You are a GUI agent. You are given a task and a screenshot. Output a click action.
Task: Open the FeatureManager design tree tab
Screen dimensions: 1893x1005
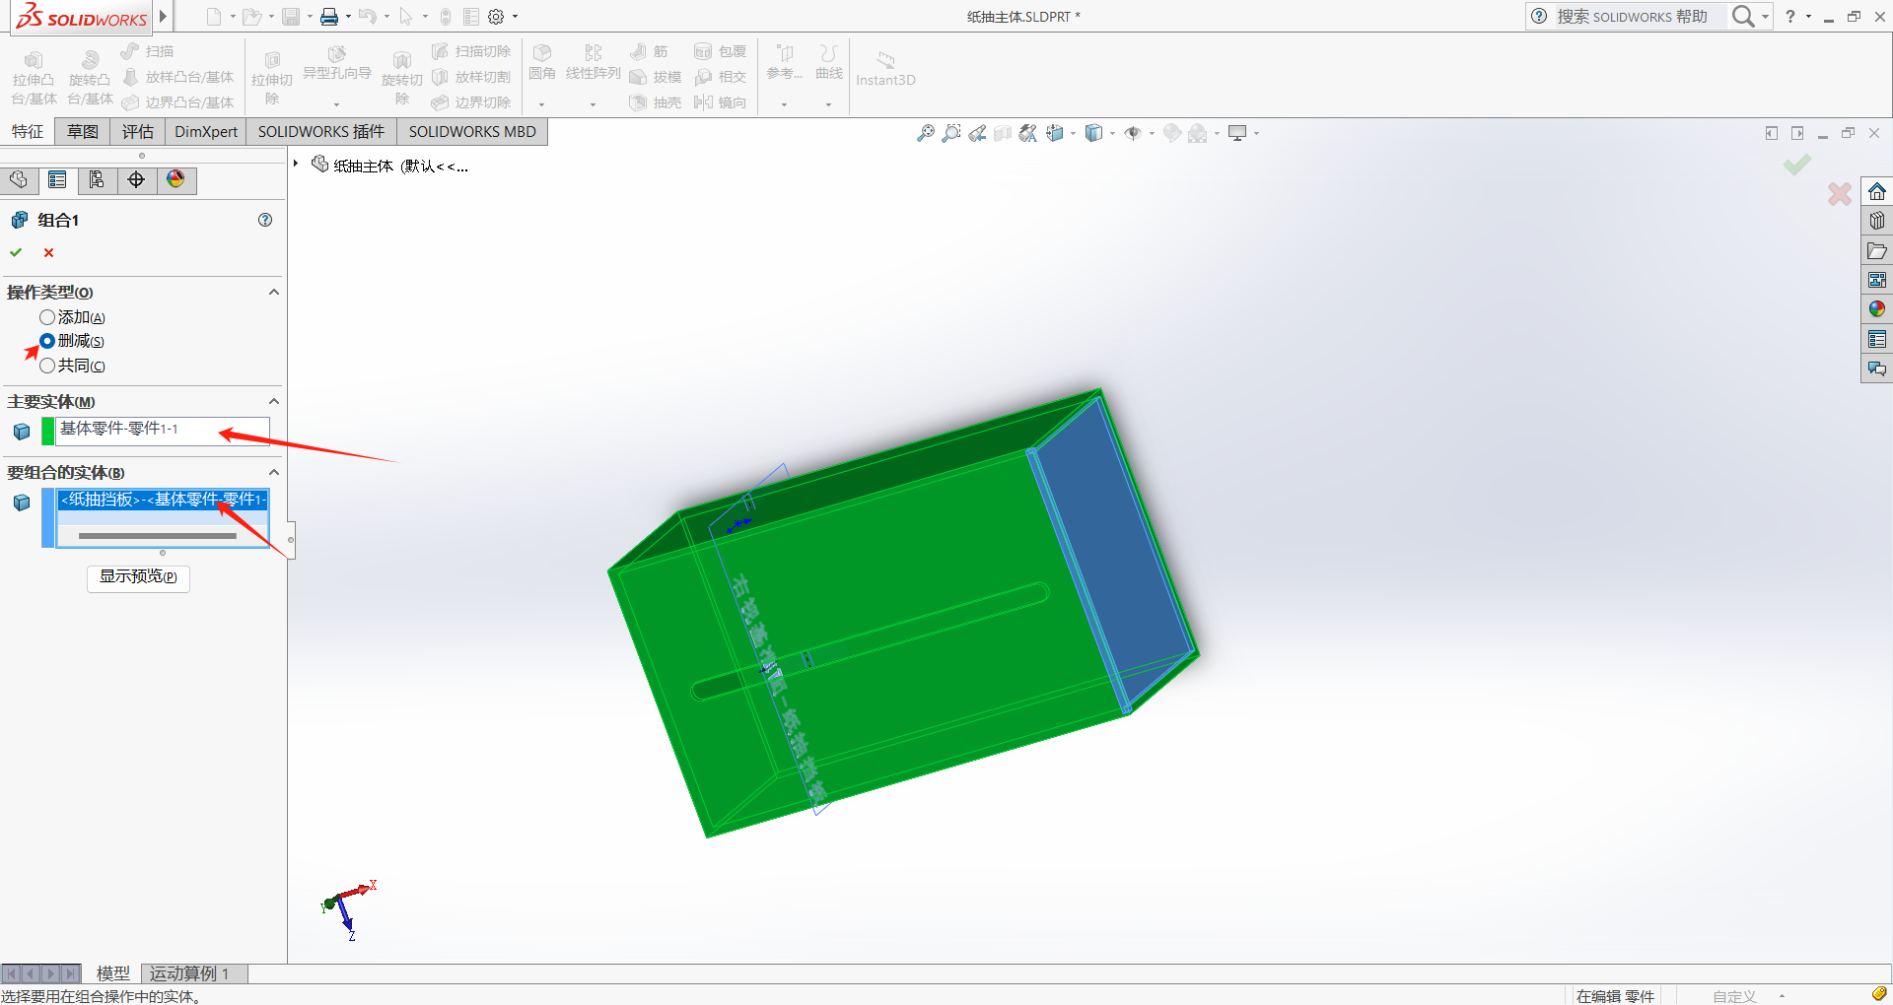click(19, 179)
